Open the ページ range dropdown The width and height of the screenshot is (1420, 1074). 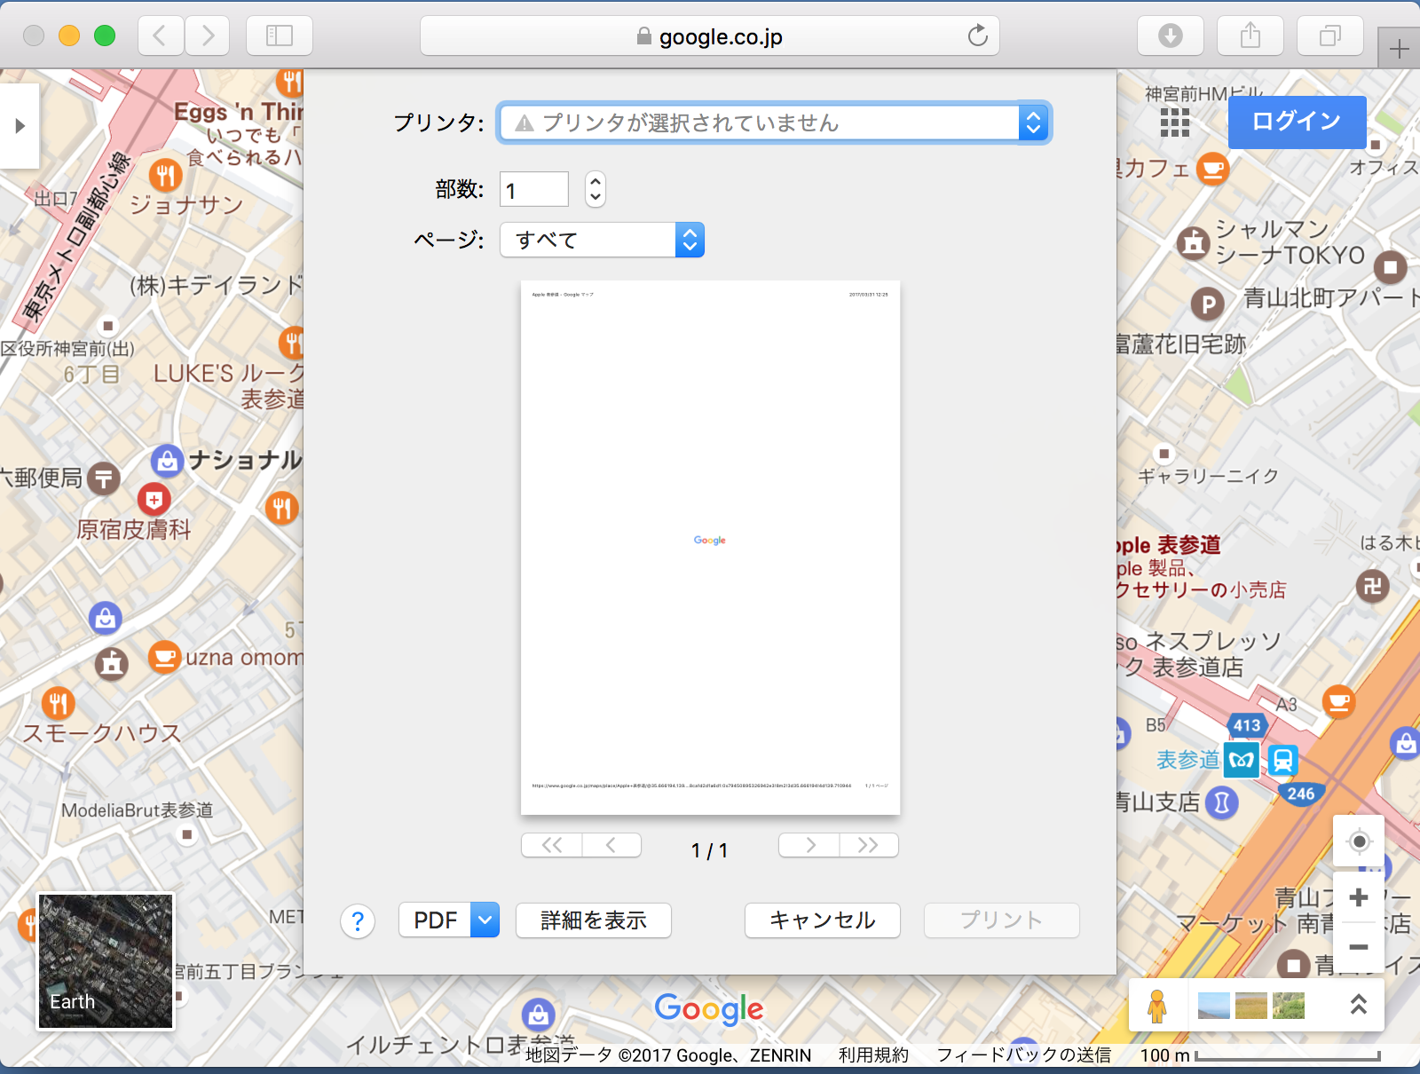click(x=602, y=240)
